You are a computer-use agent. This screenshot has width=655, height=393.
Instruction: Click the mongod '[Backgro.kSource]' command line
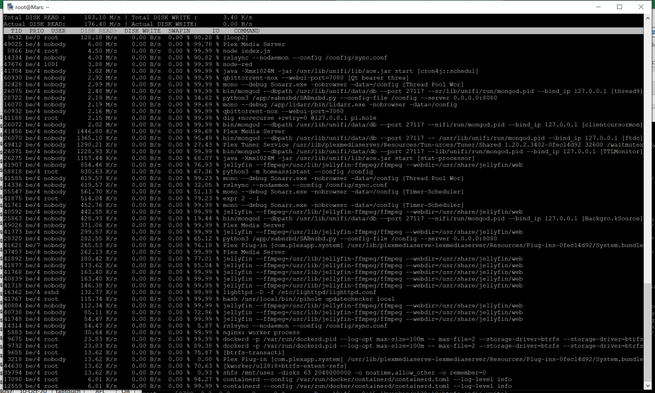pyautogui.click(x=433, y=218)
